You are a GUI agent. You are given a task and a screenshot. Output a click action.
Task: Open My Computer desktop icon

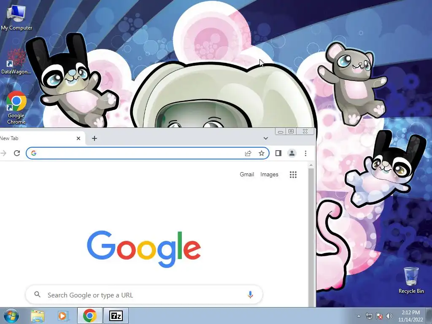pyautogui.click(x=16, y=18)
